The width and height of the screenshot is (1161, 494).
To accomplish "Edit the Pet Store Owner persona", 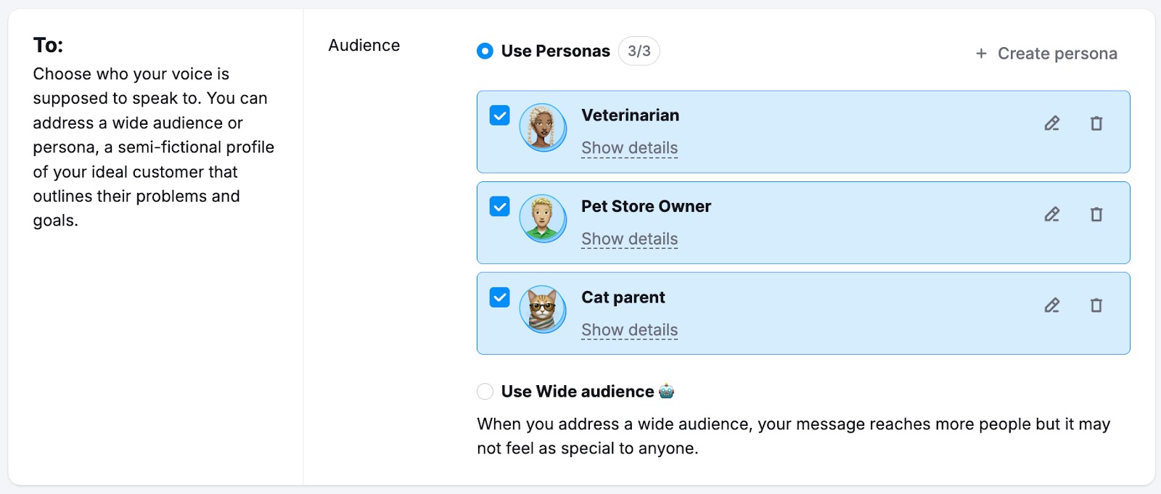I will click(1052, 214).
